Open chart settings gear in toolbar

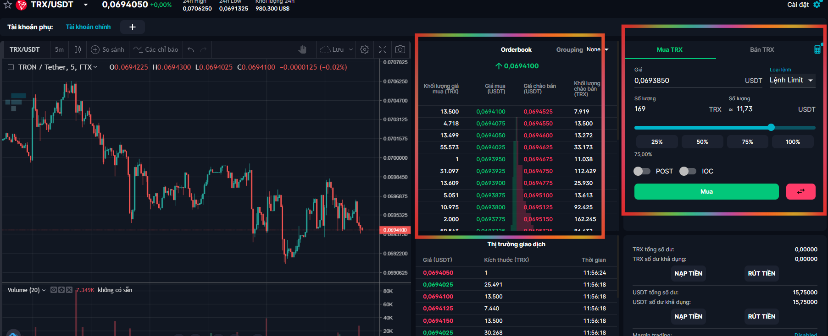pos(365,49)
